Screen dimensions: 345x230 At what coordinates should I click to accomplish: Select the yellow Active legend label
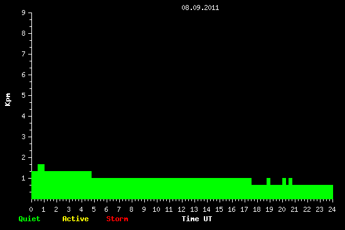(75, 219)
